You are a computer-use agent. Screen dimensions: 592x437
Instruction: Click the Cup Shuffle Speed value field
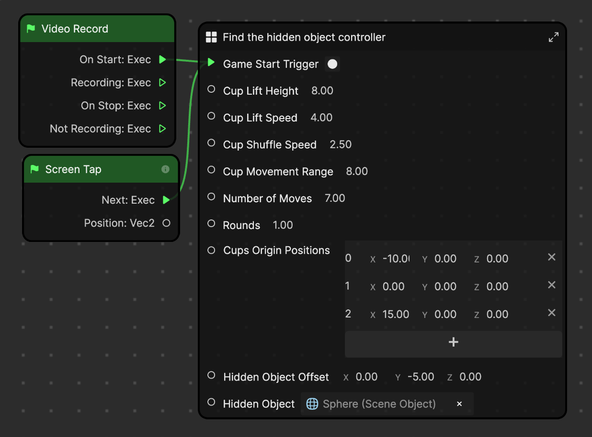[341, 145]
